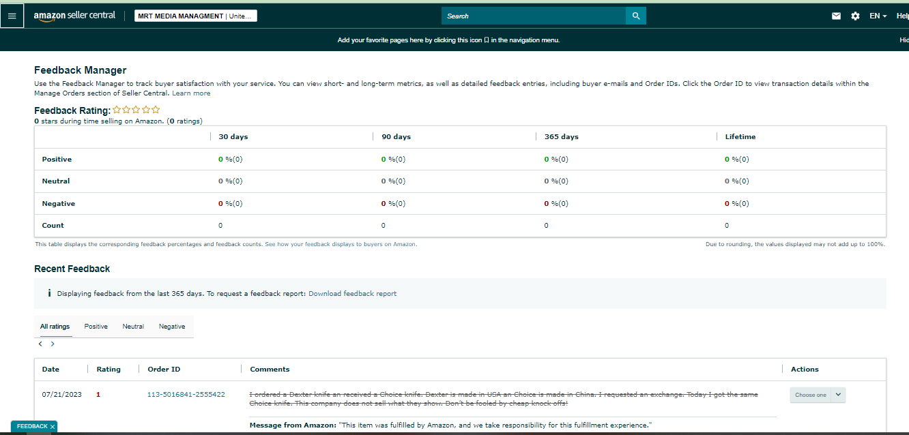The height and width of the screenshot is (435, 909).
Task: Click the 30 days column header
Action: coord(233,137)
